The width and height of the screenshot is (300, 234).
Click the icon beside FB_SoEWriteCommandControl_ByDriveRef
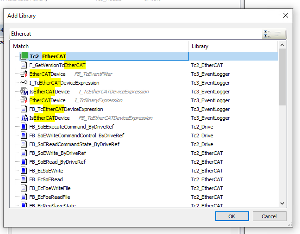coord(24,135)
